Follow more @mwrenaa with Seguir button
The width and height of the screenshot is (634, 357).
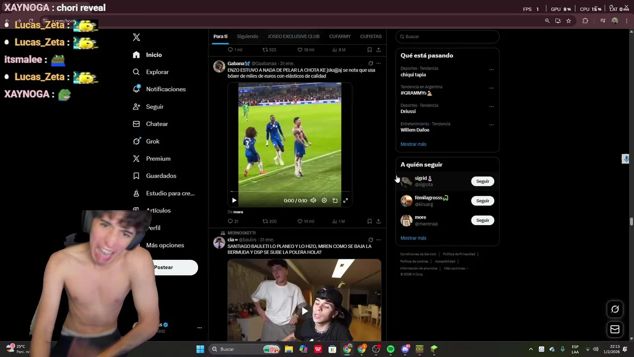(x=482, y=220)
